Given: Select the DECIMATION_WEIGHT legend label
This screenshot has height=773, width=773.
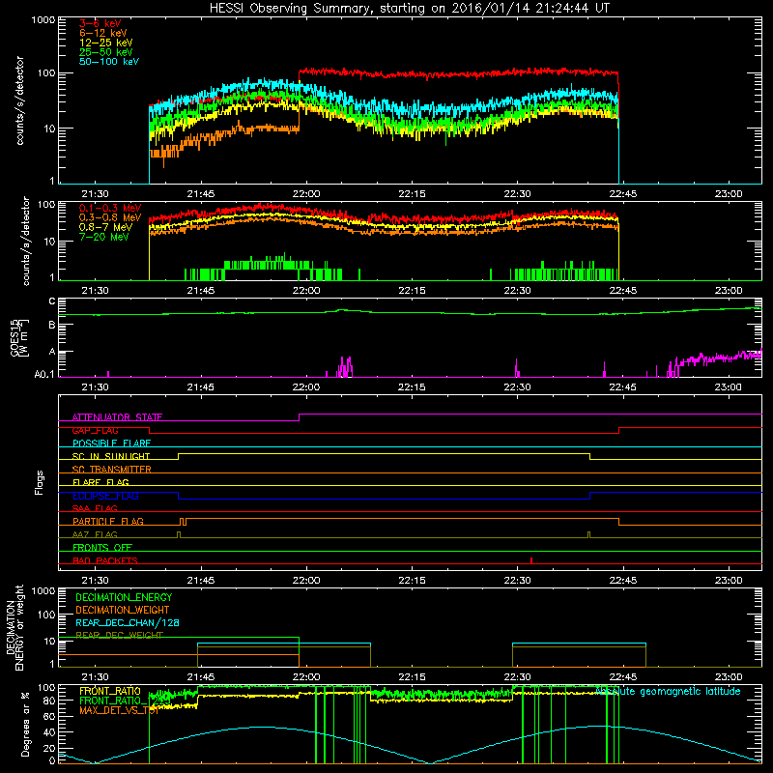Looking at the screenshot, I should (123, 610).
